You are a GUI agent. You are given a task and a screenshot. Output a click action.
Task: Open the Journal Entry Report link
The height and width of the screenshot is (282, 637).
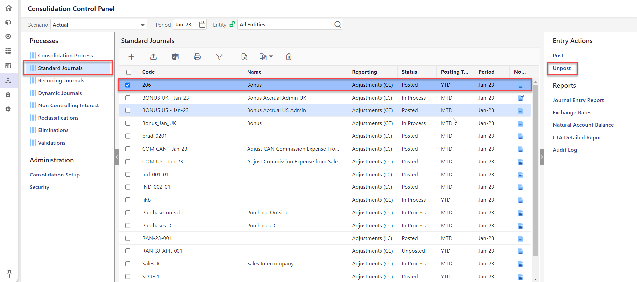[x=578, y=100]
